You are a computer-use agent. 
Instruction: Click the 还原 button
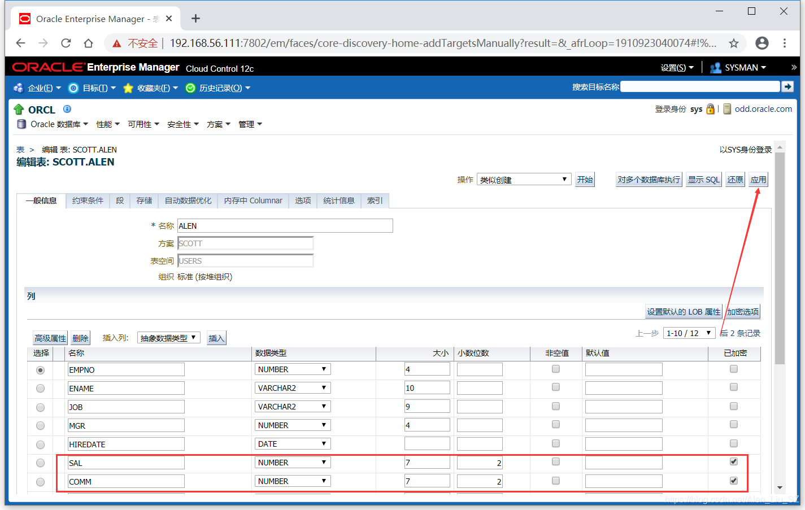735,180
